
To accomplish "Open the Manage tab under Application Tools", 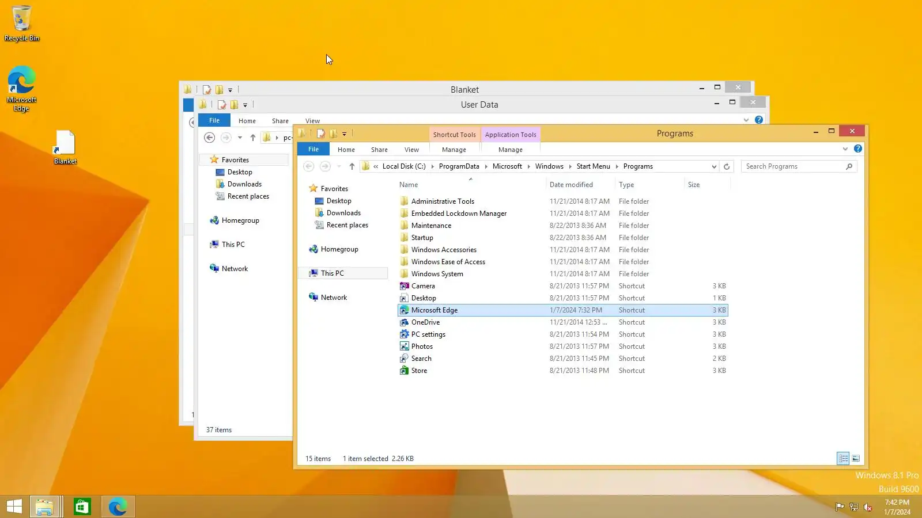I will (511, 150).
